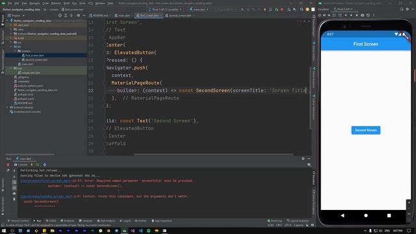
Task: Tap the Second Screen button on emulator
Action: pyautogui.click(x=366, y=130)
